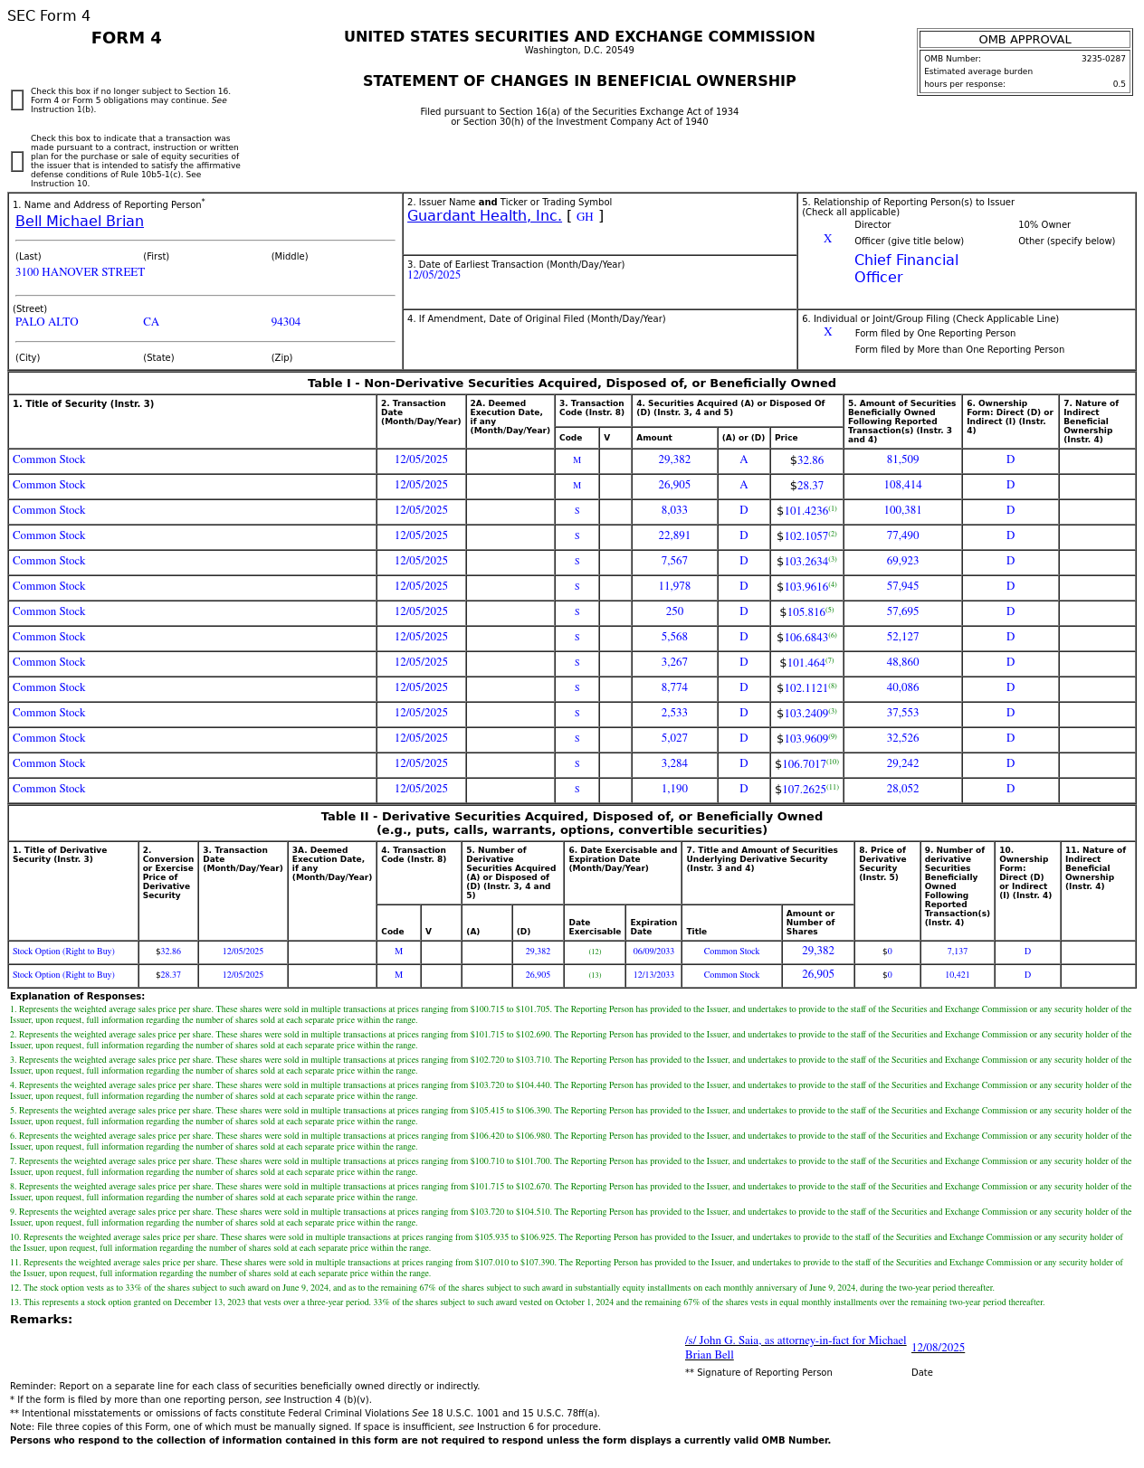The image size is (1144, 1468).
Task: Click the $32.86 Stock Option row title
Action: point(63,952)
